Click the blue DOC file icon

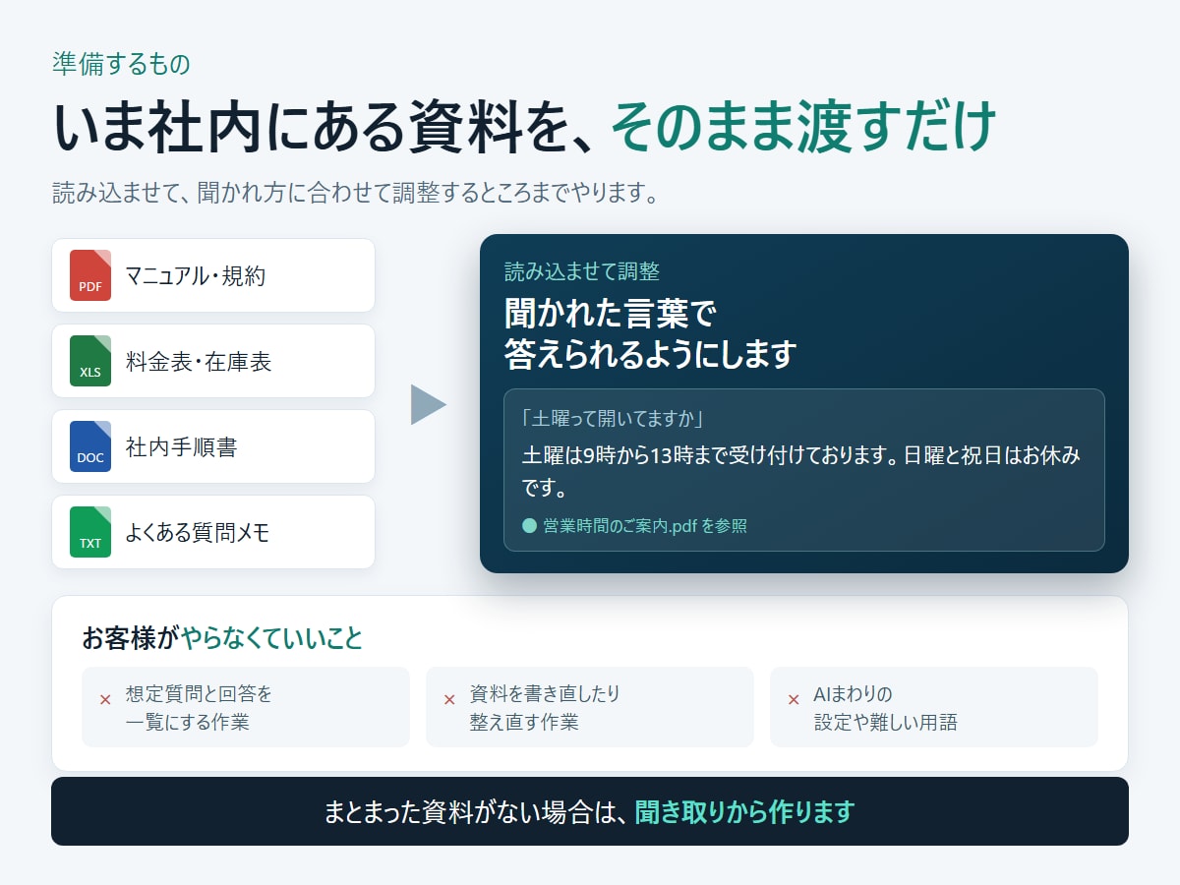[90, 446]
